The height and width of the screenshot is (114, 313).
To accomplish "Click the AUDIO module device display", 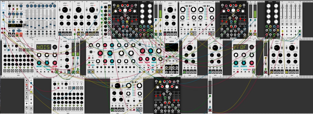I will click(x=171, y=47).
